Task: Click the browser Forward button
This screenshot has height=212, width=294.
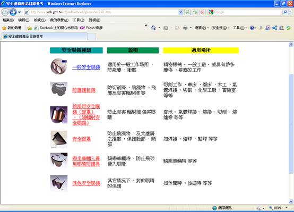Action: point(13,12)
